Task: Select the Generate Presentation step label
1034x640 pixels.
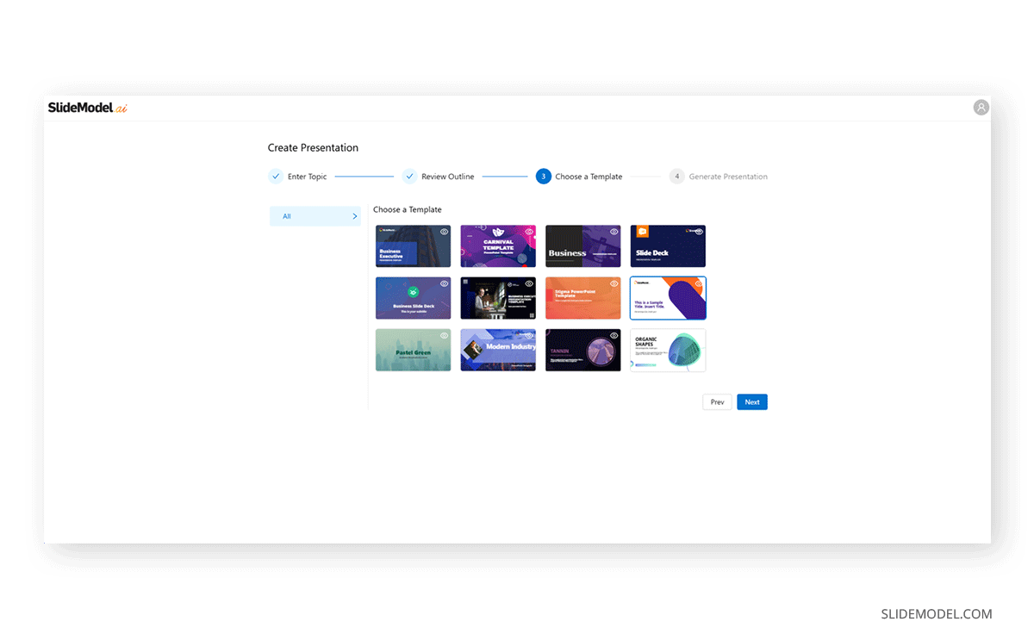Action: [x=728, y=177]
